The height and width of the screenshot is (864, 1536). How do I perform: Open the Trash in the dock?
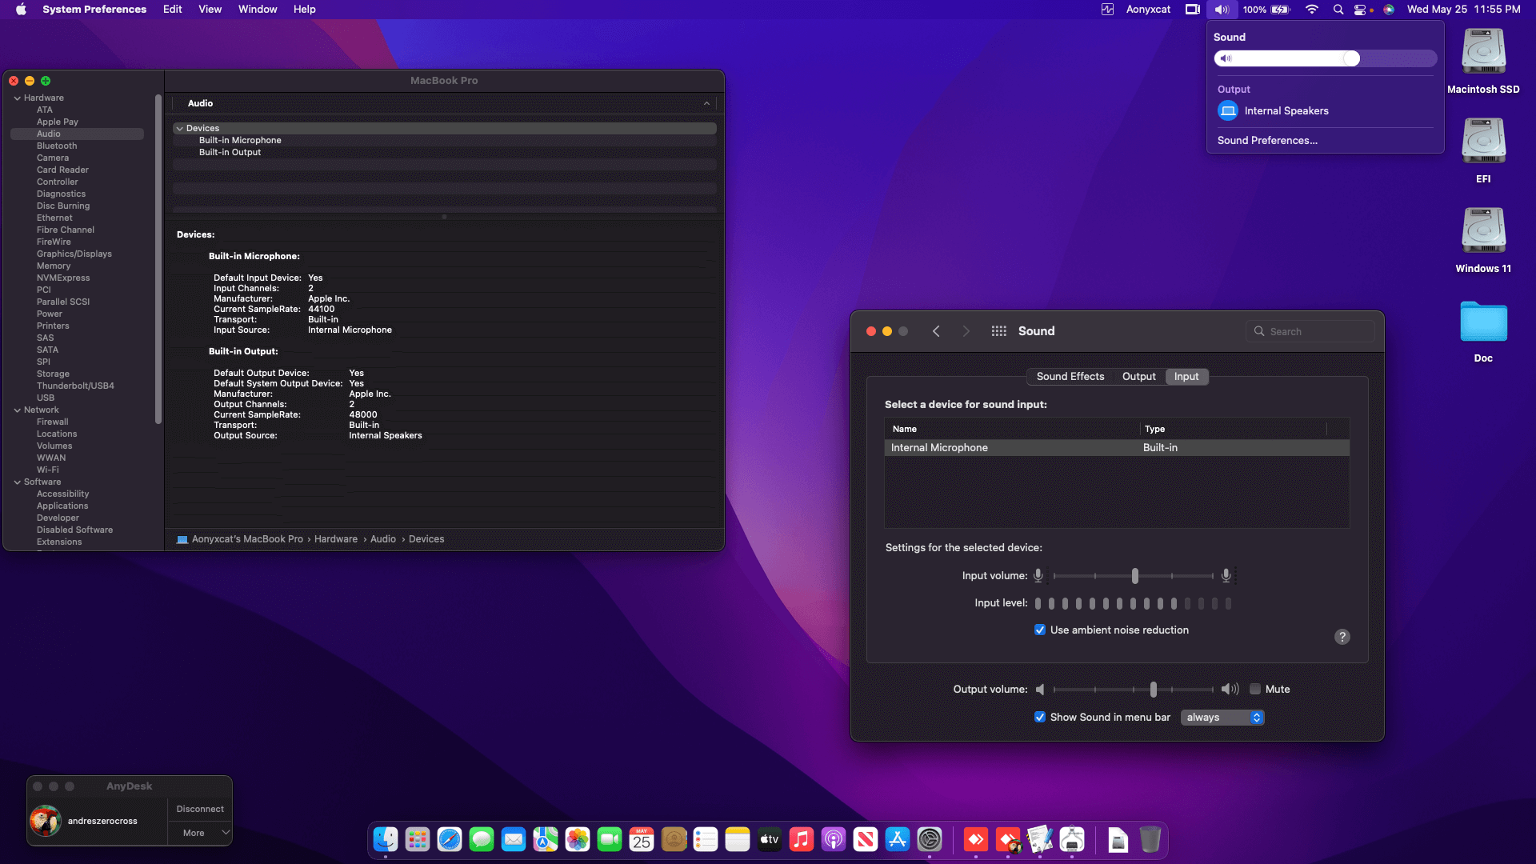point(1150,839)
